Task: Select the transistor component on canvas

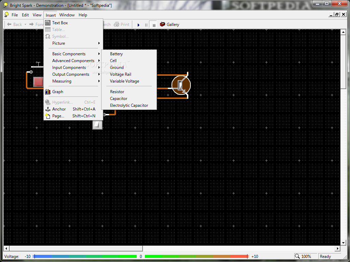Action: [x=181, y=85]
